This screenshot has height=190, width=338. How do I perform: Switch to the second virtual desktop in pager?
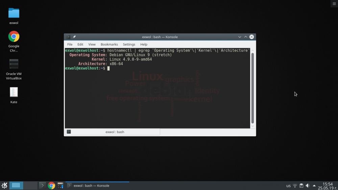(30, 185)
